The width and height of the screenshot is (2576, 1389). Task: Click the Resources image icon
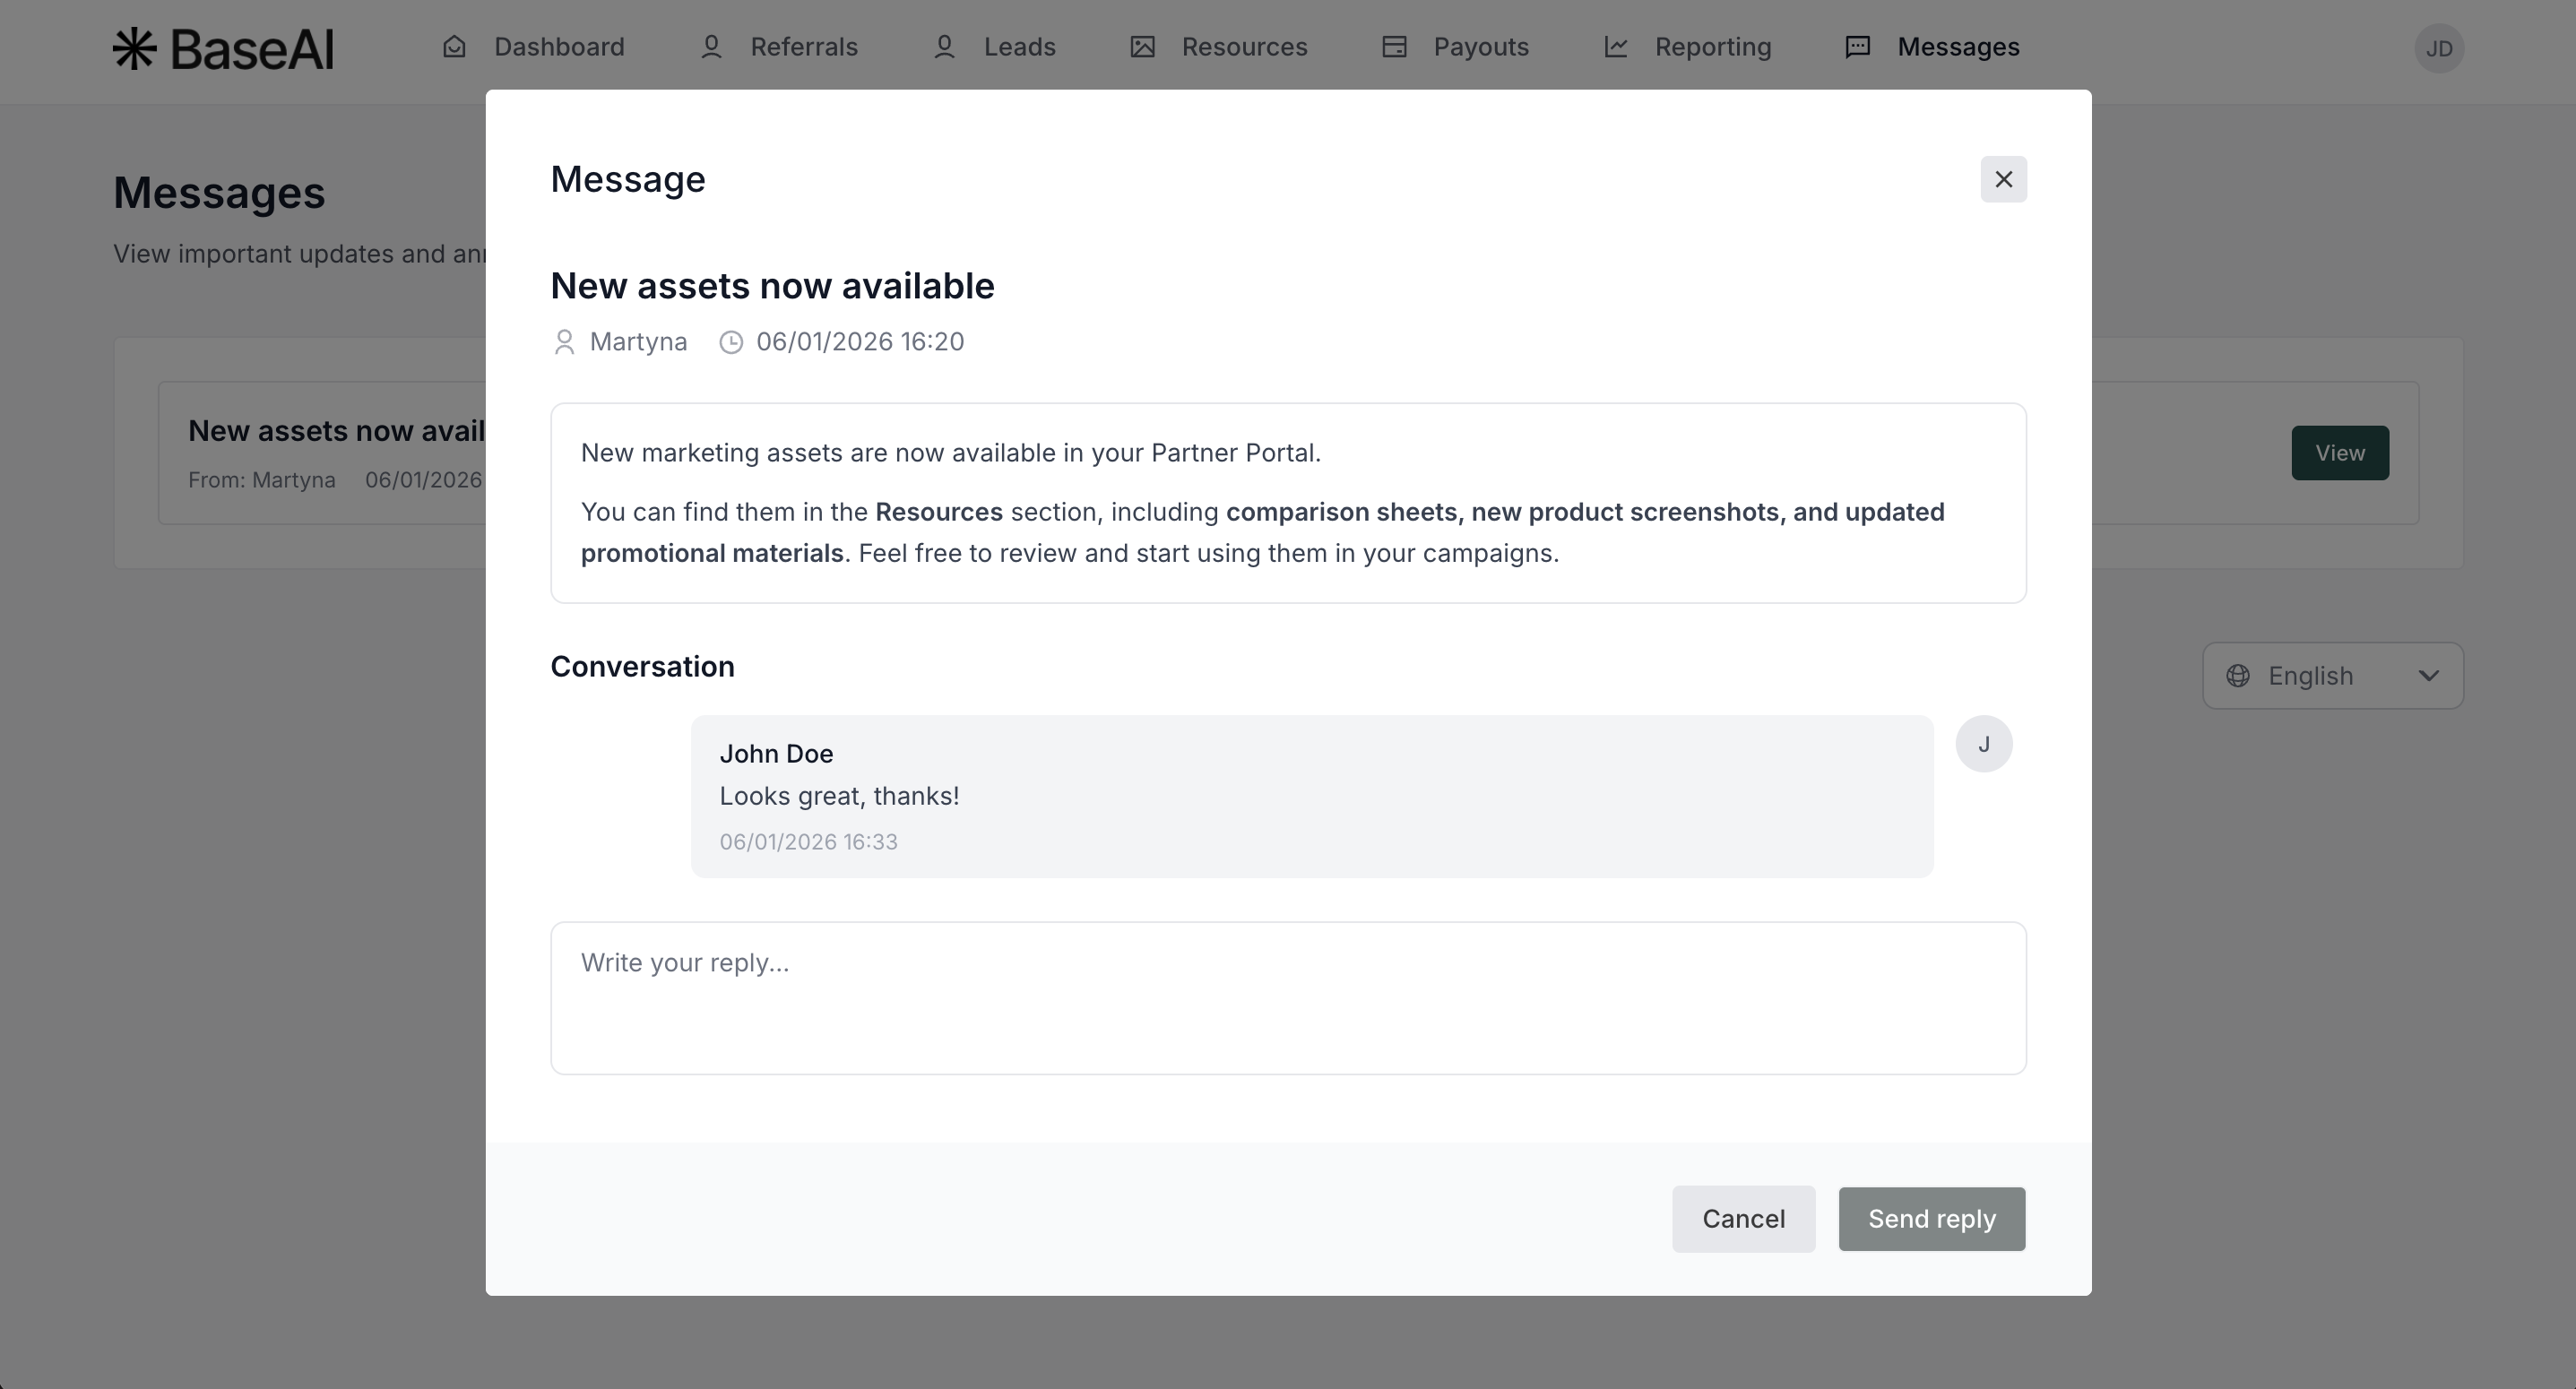coord(1142,47)
